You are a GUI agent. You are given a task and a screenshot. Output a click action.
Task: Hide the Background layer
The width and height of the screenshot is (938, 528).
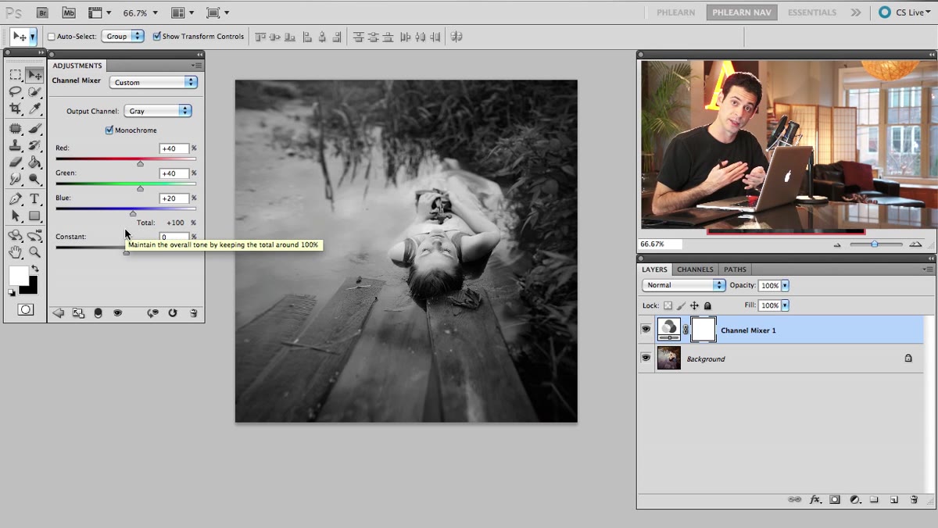tap(646, 358)
